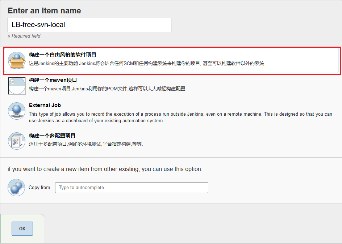Focus the Copy from autocomplete field
This screenshot has width=342, height=244.
point(132,188)
